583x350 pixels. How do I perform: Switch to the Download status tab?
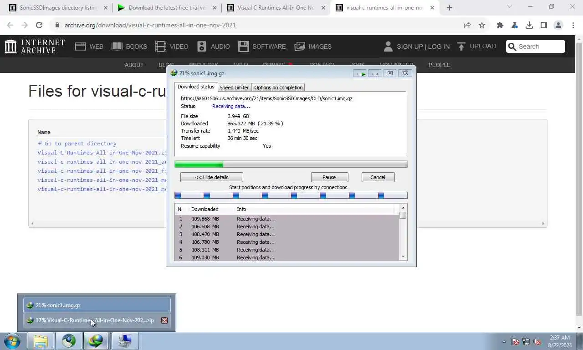[196, 87]
